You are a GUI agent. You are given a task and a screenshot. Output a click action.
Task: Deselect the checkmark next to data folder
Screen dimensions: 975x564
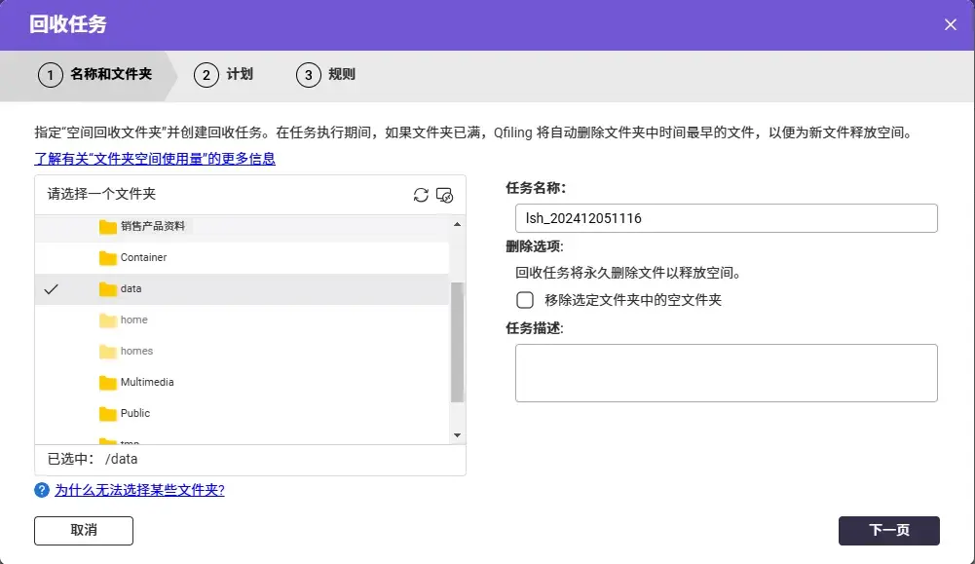[x=51, y=288]
